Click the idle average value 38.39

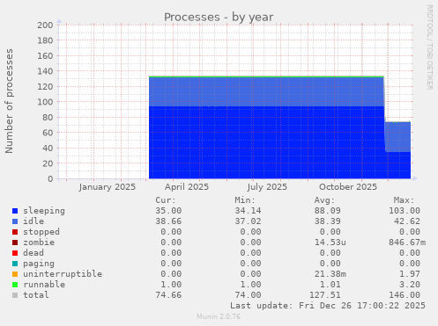(x=328, y=221)
